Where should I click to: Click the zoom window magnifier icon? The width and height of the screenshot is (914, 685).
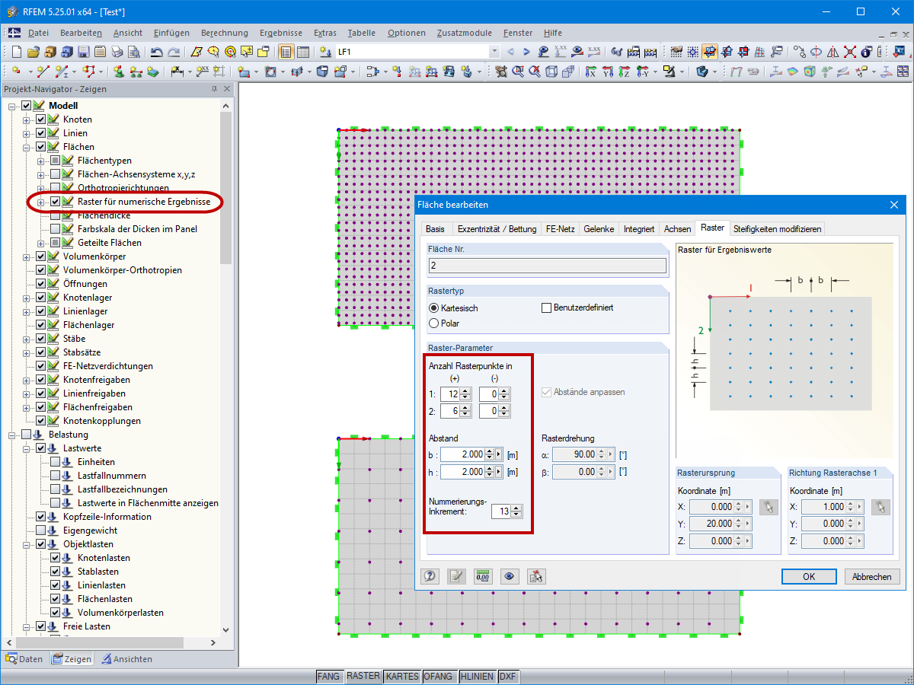pyautogui.click(x=517, y=72)
